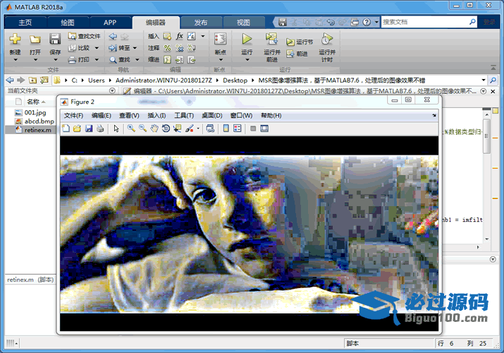Select the Data Cursor tool in Figure 2
Image resolution: width=504 pixels, height=353 pixels.
coord(178,128)
